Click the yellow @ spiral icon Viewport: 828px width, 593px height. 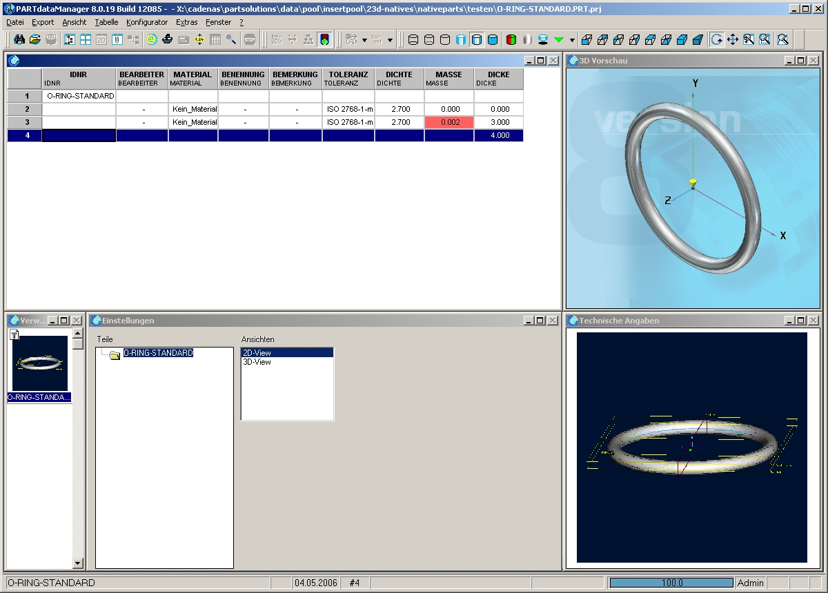tap(152, 40)
